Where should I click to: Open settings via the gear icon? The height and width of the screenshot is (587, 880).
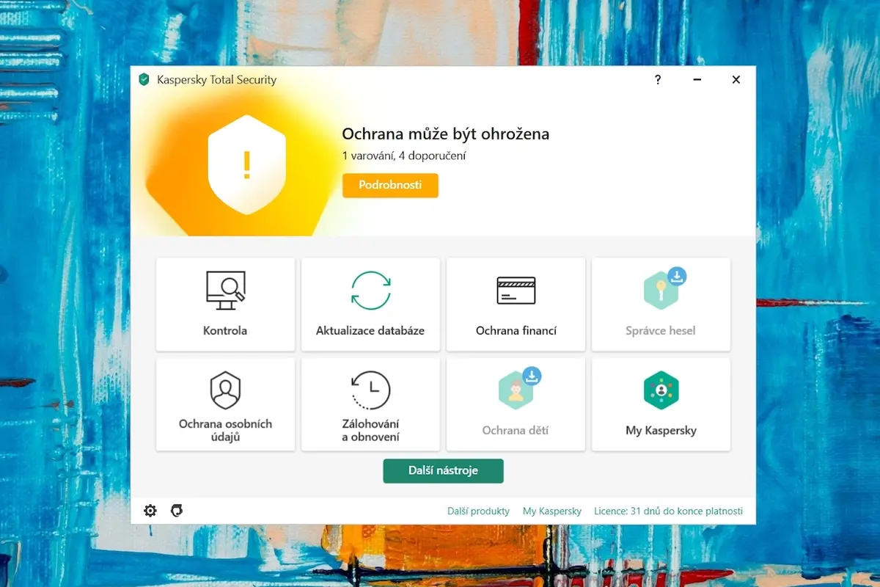click(x=150, y=511)
